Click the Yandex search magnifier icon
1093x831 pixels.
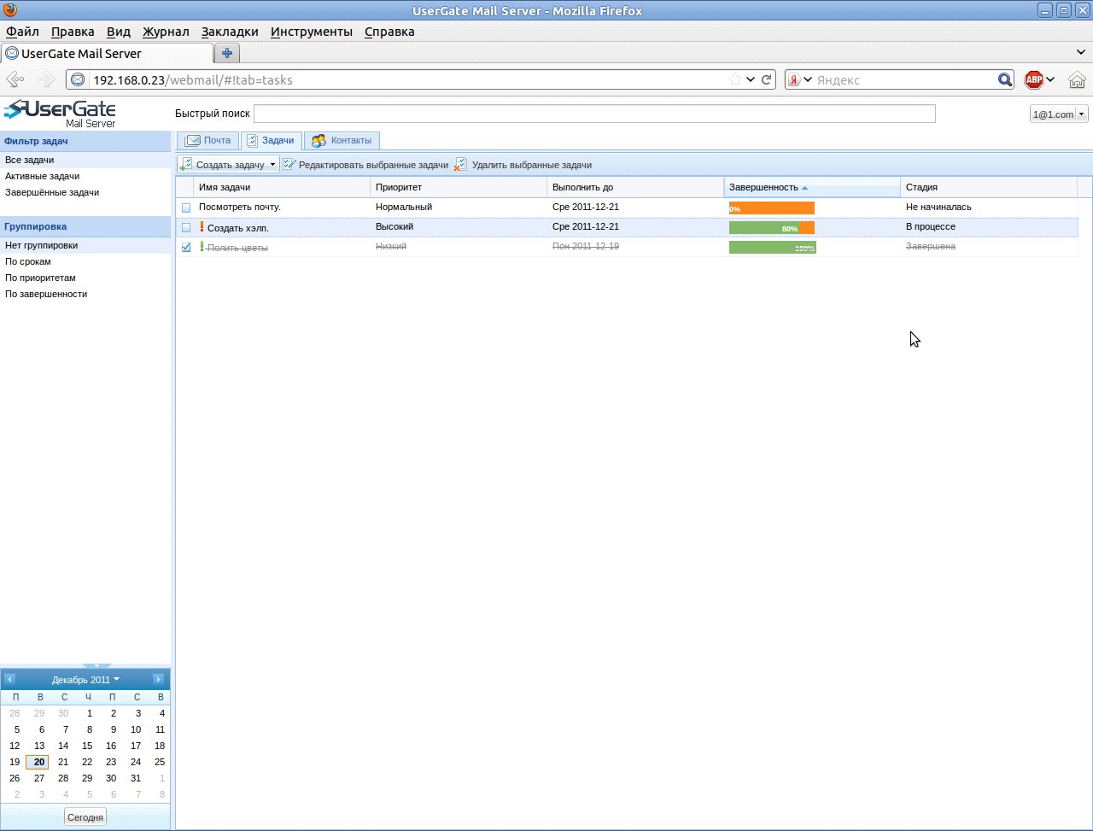click(x=1005, y=79)
